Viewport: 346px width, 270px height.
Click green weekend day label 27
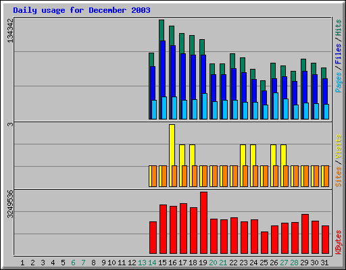coord(284,263)
